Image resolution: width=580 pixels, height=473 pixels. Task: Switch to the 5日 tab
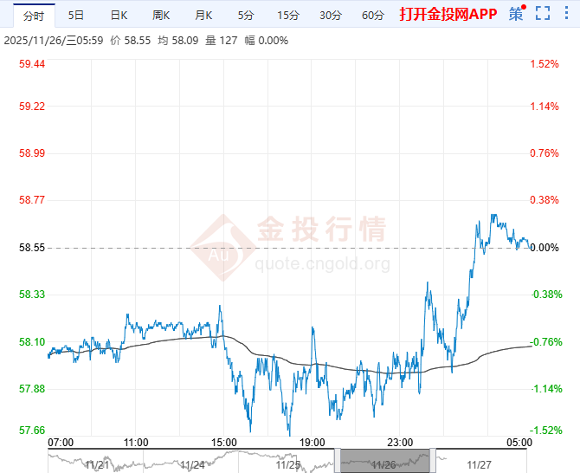76,16
